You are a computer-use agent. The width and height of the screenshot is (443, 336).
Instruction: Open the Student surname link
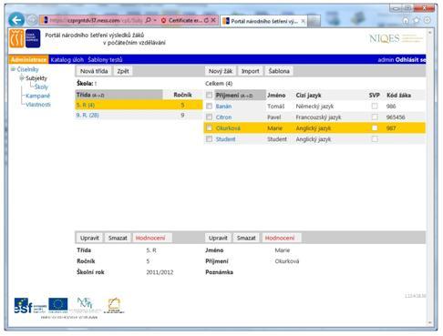[225, 139]
